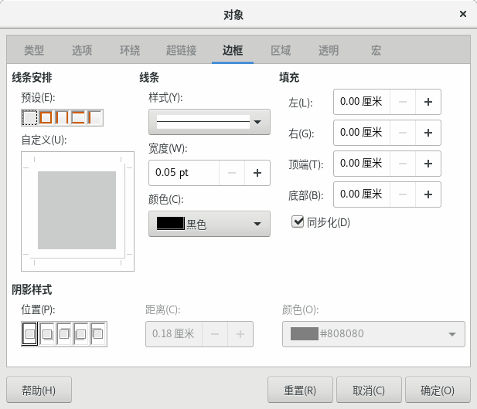Click the 重置(R) button

tap(300, 390)
